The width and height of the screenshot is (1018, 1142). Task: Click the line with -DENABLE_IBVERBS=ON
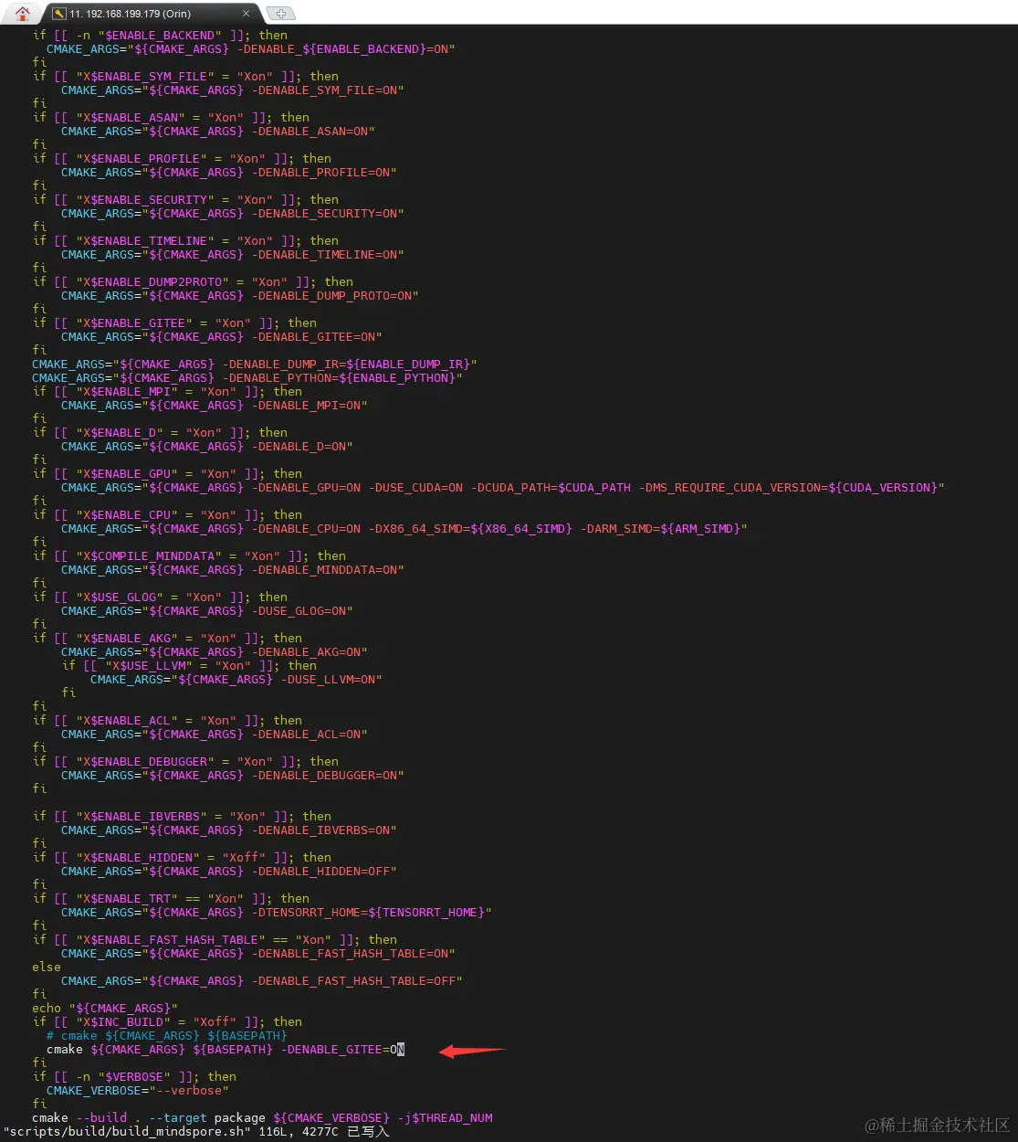click(228, 830)
